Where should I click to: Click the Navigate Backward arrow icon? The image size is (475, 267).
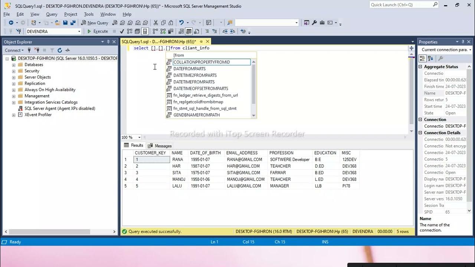pos(11,23)
